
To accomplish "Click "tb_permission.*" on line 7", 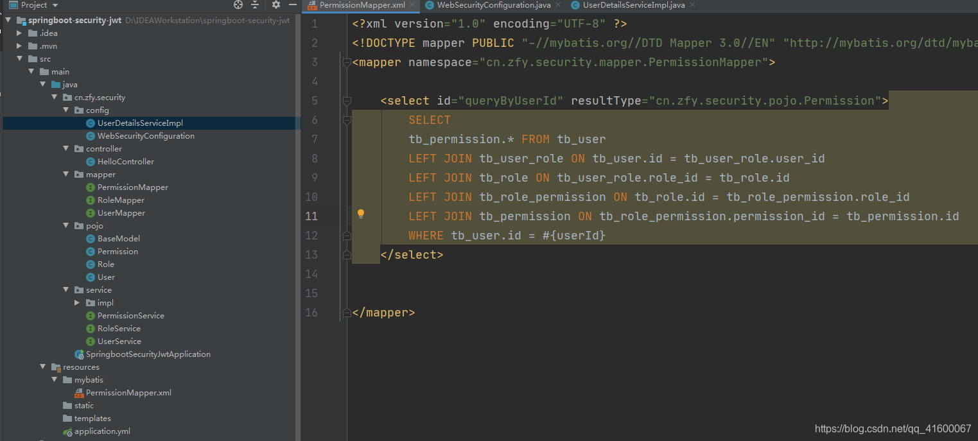I will point(461,139).
